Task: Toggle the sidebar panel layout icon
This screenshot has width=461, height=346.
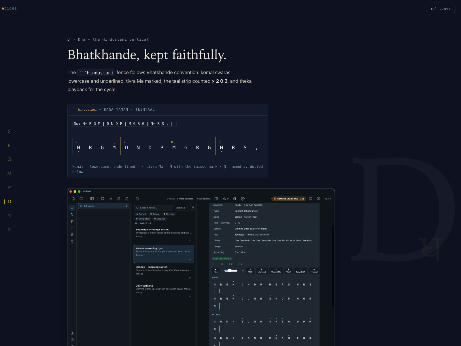Action: click(92, 199)
